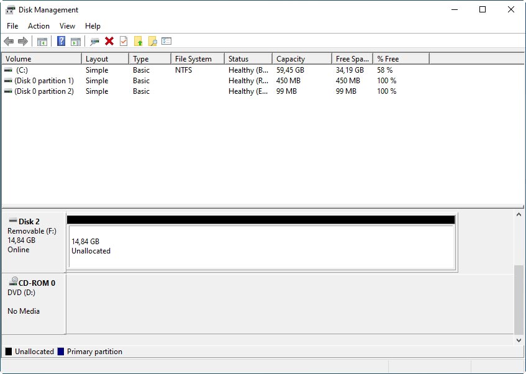The width and height of the screenshot is (526, 374).
Task: Click the 450 MB capacity cell
Action: (288, 81)
